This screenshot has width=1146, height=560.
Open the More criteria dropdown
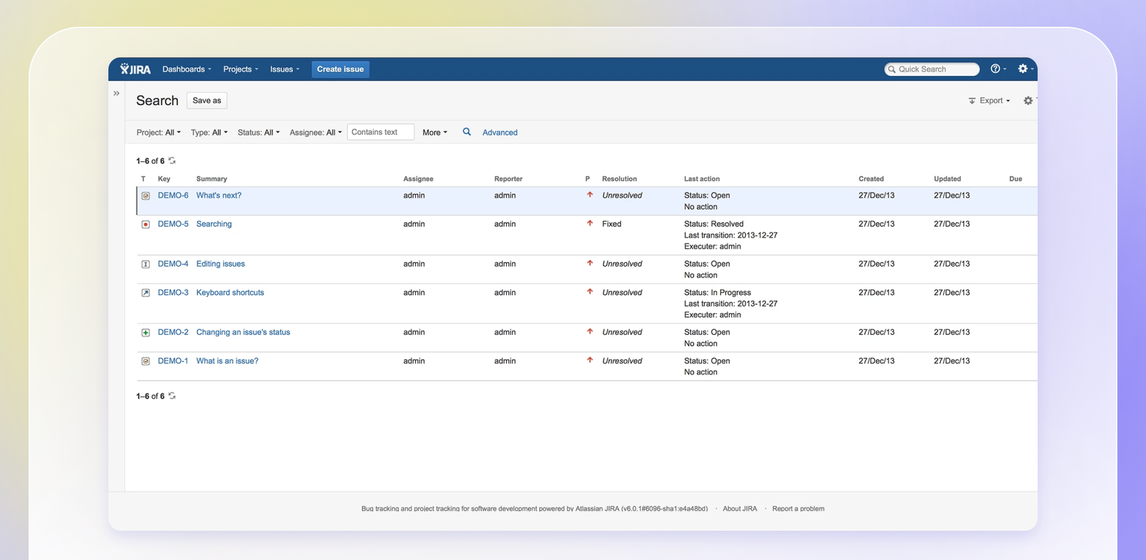click(x=435, y=133)
